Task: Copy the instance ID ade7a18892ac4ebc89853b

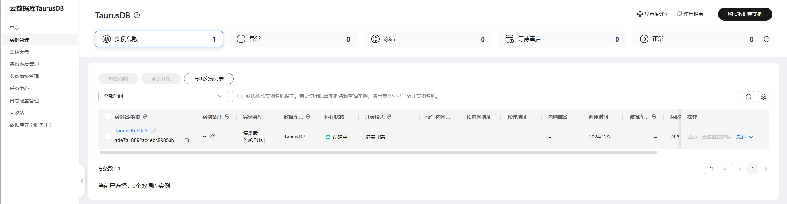Action: click(186, 141)
